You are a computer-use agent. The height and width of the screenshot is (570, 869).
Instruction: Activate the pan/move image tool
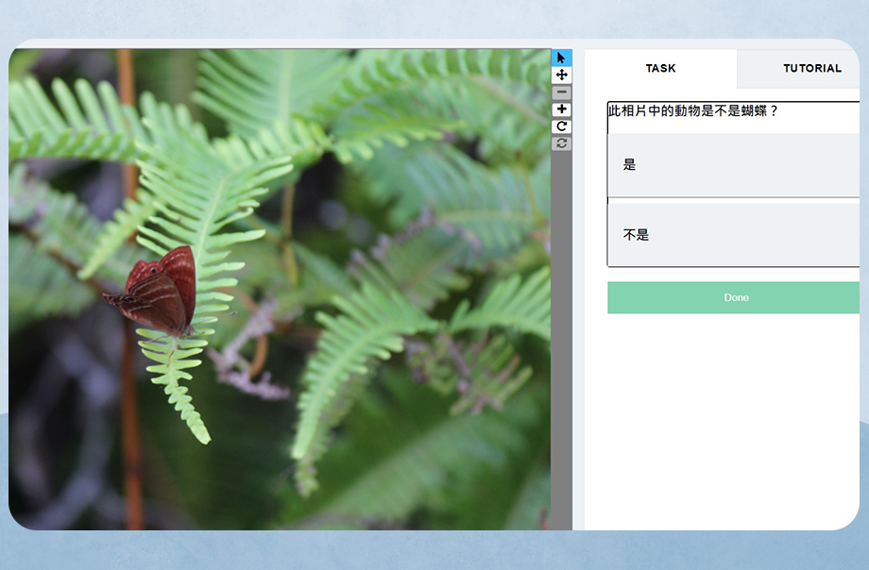click(561, 75)
